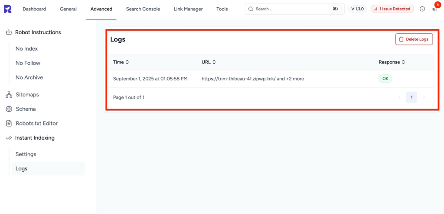The height and width of the screenshot is (214, 444).
Task: Select the Advanced tab
Action: point(101,9)
